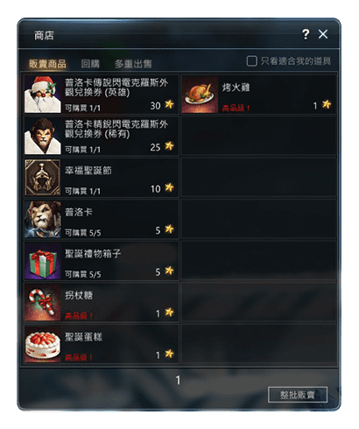Click the 拐杖糖 item row label
This screenshot has width=359, height=429.
point(79,295)
